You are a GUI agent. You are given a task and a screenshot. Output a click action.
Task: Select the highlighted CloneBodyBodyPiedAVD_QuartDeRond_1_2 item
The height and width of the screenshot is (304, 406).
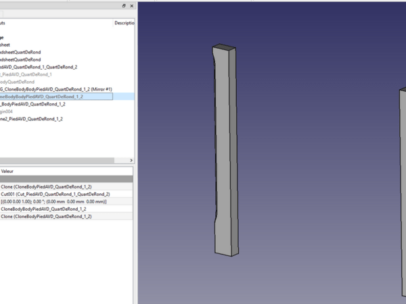pos(46,97)
